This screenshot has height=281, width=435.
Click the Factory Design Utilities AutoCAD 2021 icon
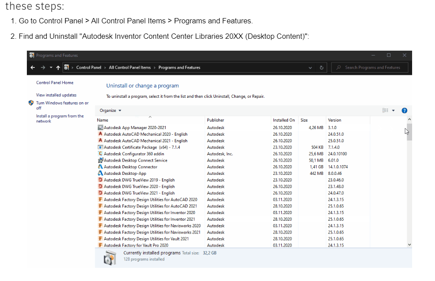pyautogui.click(x=100, y=206)
